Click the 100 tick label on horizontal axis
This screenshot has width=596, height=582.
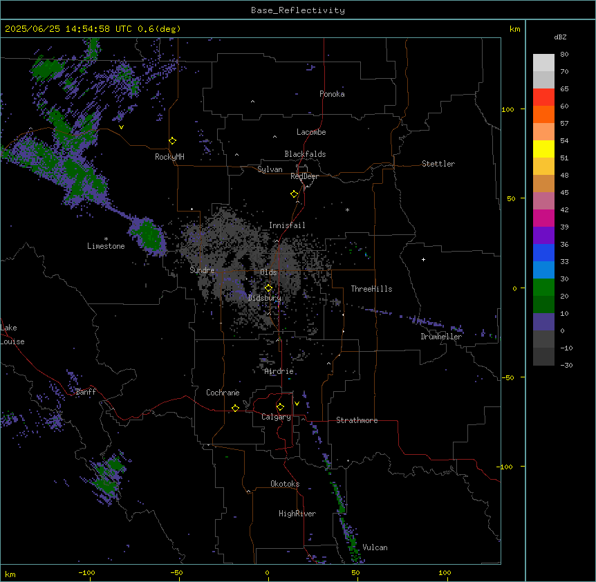pos(445,572)
